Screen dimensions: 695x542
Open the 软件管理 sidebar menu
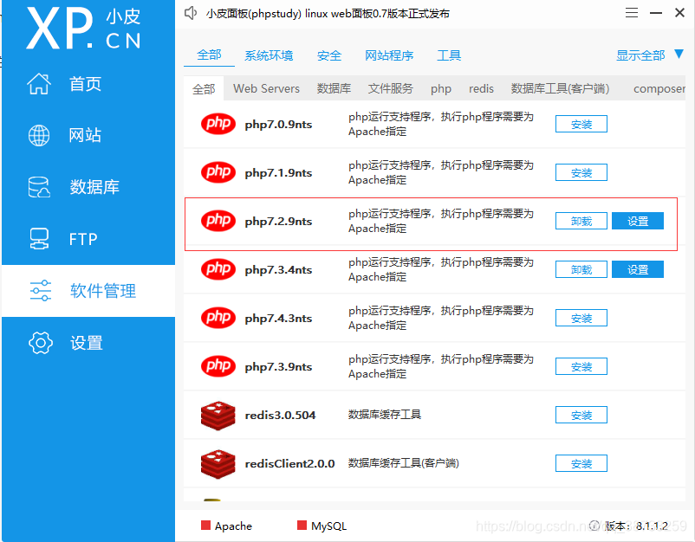(88, 291)
